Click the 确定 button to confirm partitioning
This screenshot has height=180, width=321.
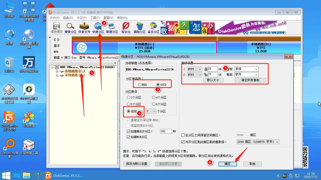click(x=227, y=164)
